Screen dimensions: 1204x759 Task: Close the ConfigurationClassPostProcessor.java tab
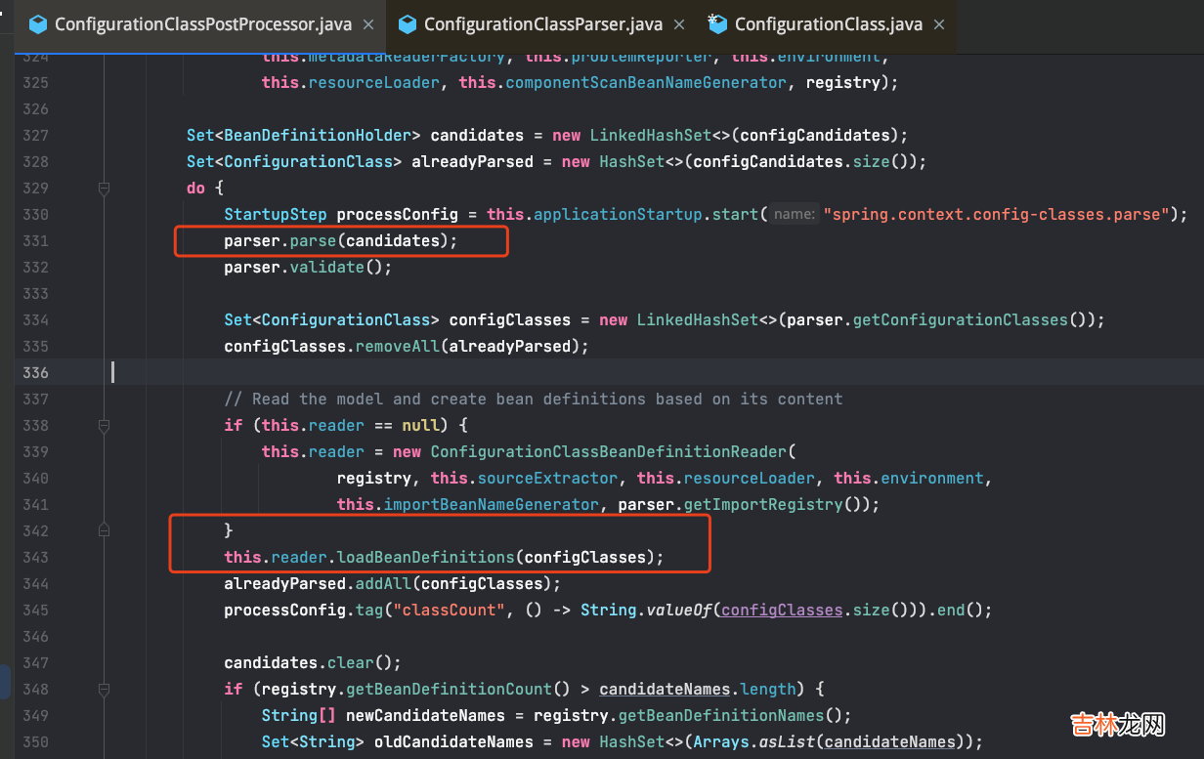click(x=368, y=24)
